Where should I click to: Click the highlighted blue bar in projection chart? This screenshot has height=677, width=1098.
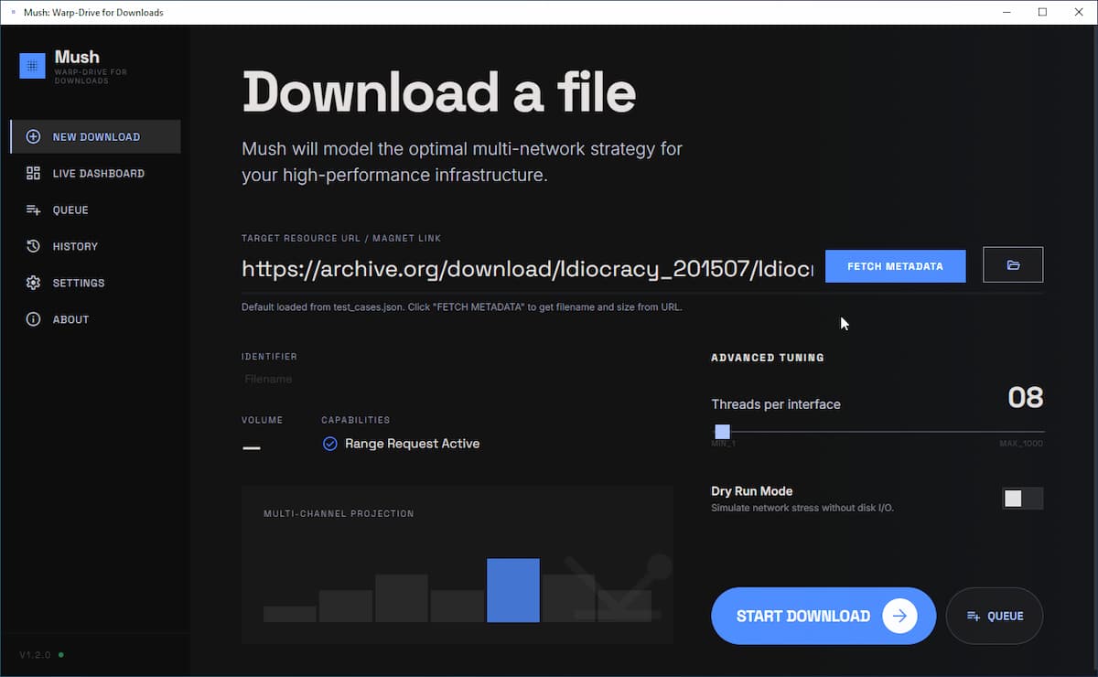click(512, 590)
